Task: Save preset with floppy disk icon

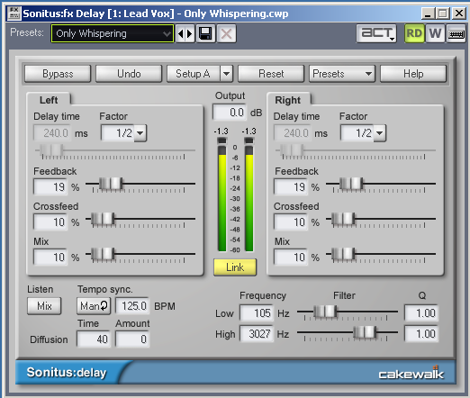Action: pos(205,33)
